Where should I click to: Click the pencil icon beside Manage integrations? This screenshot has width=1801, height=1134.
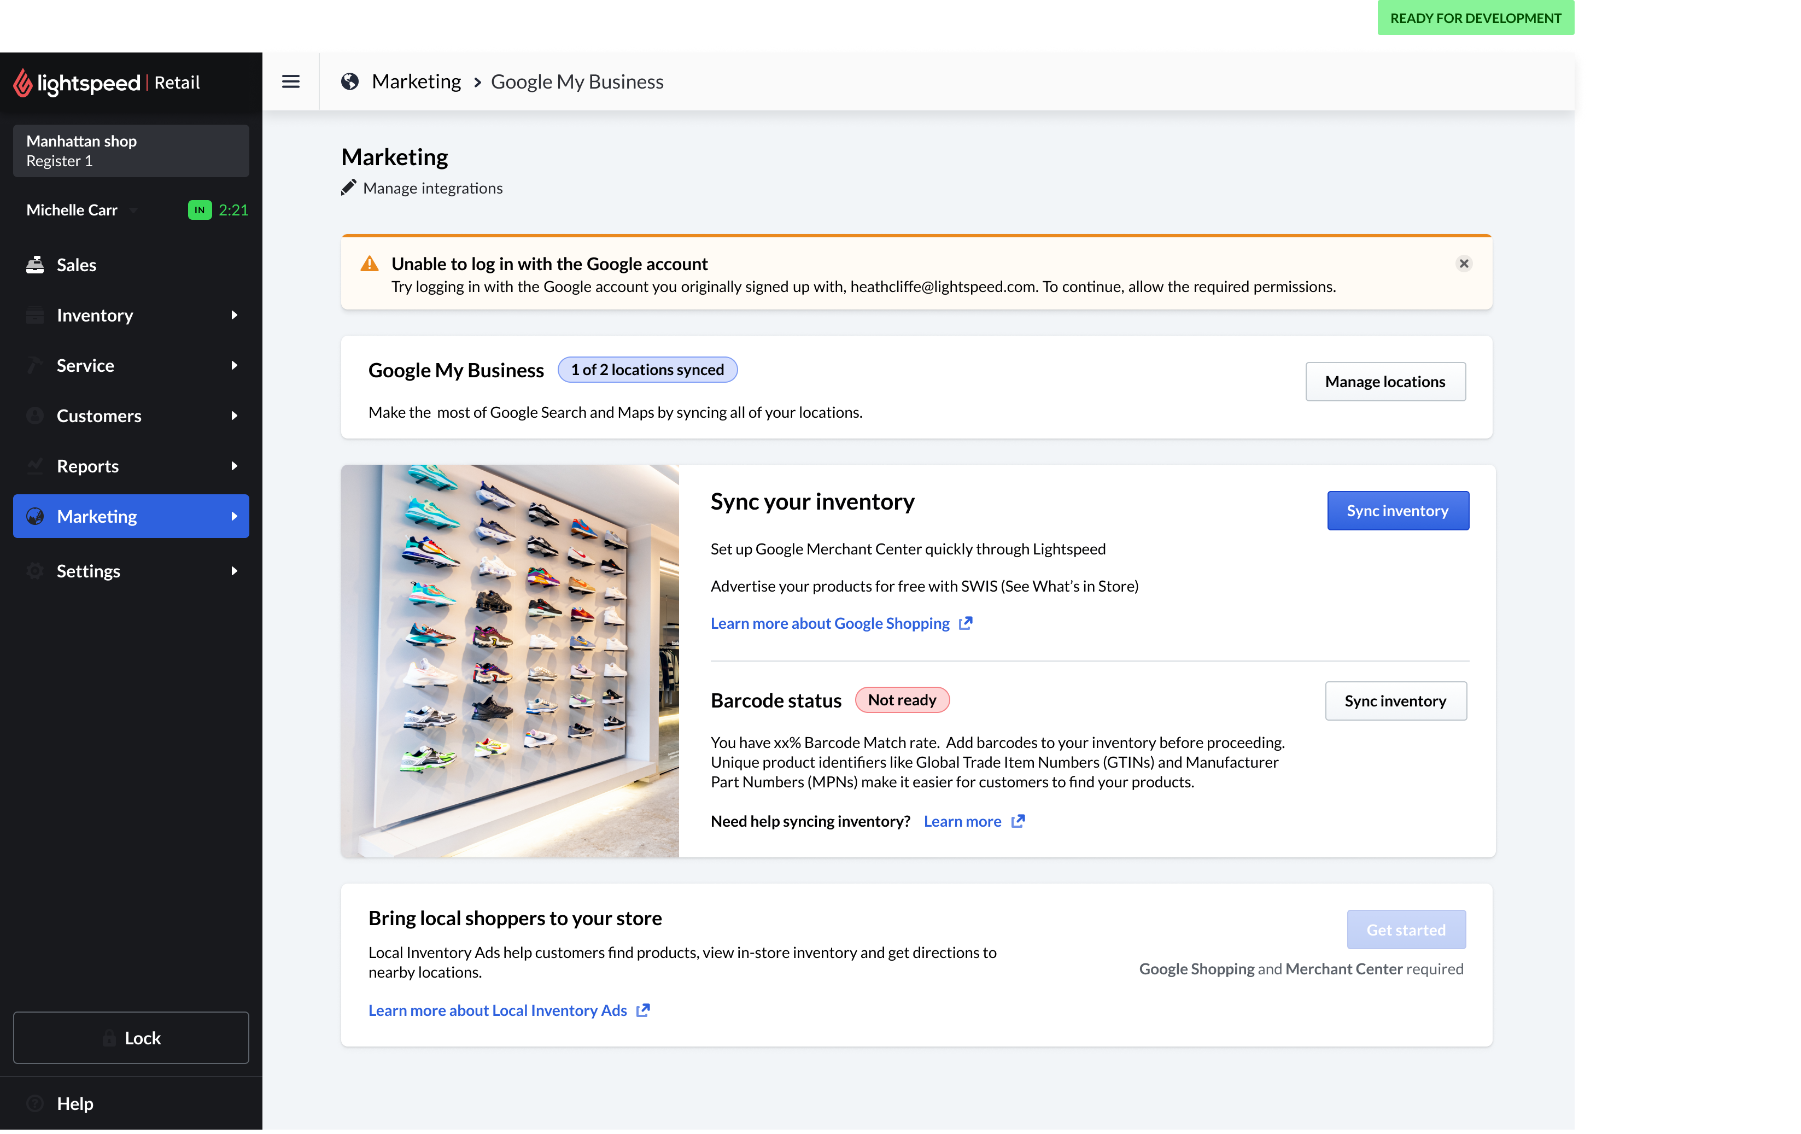point(348,188)
